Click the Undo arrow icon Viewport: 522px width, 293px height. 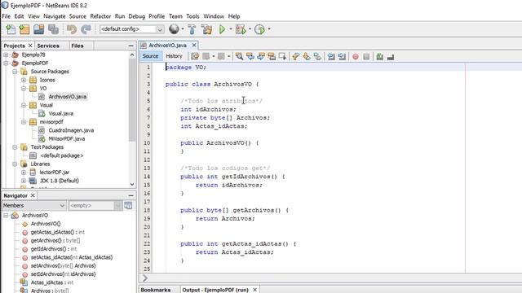click(72, 29)
